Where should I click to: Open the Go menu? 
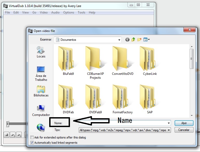[x=34, y=12]
